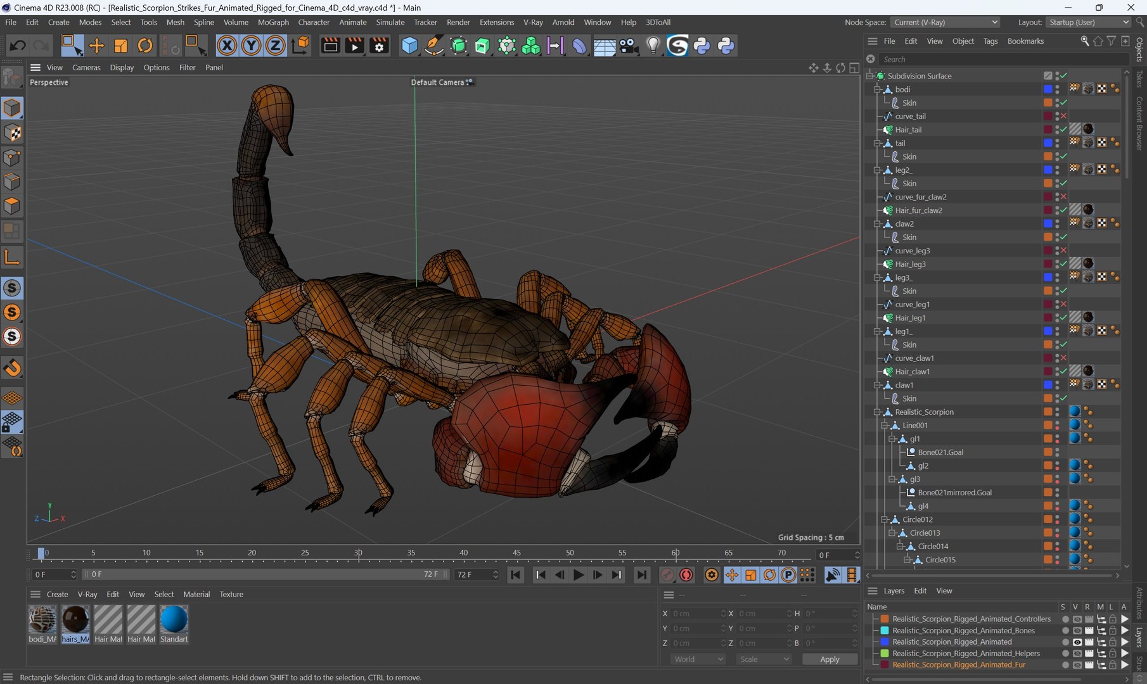
Task: Click the Play Forwards button
Action: click(x=578, y=574)
